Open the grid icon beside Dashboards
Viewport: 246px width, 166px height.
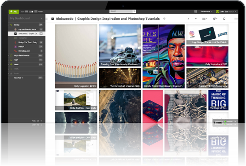click(195, 11)
